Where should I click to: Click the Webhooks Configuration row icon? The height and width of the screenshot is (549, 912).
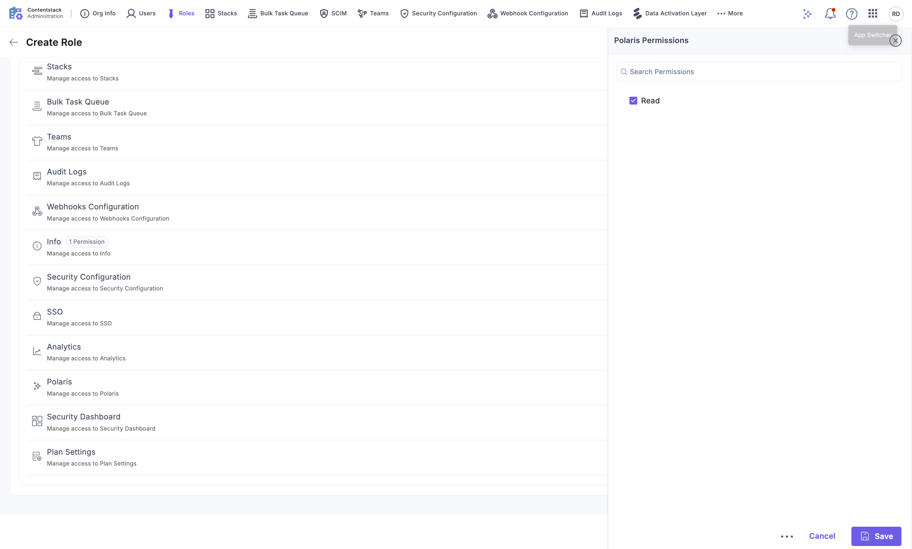click(x=37, y=211)
